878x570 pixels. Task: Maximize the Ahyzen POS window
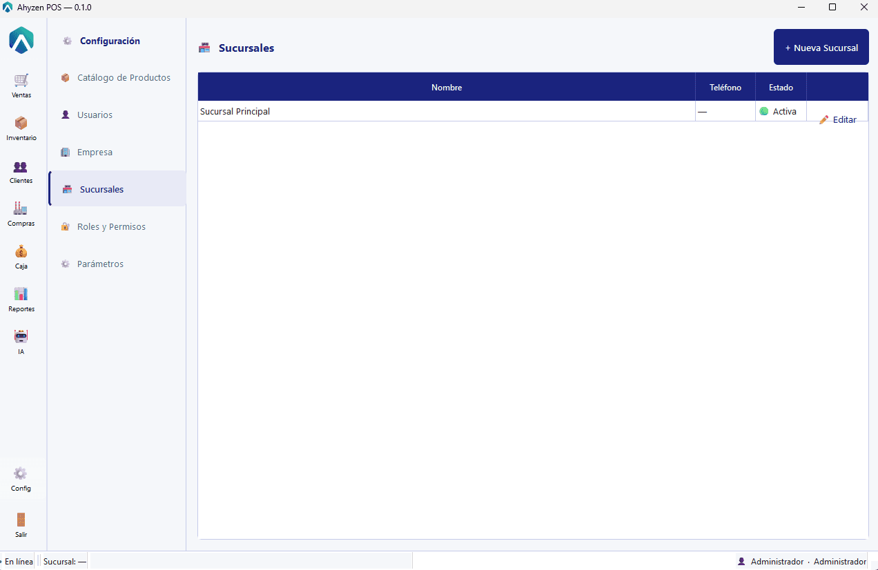tap(832, 8)
